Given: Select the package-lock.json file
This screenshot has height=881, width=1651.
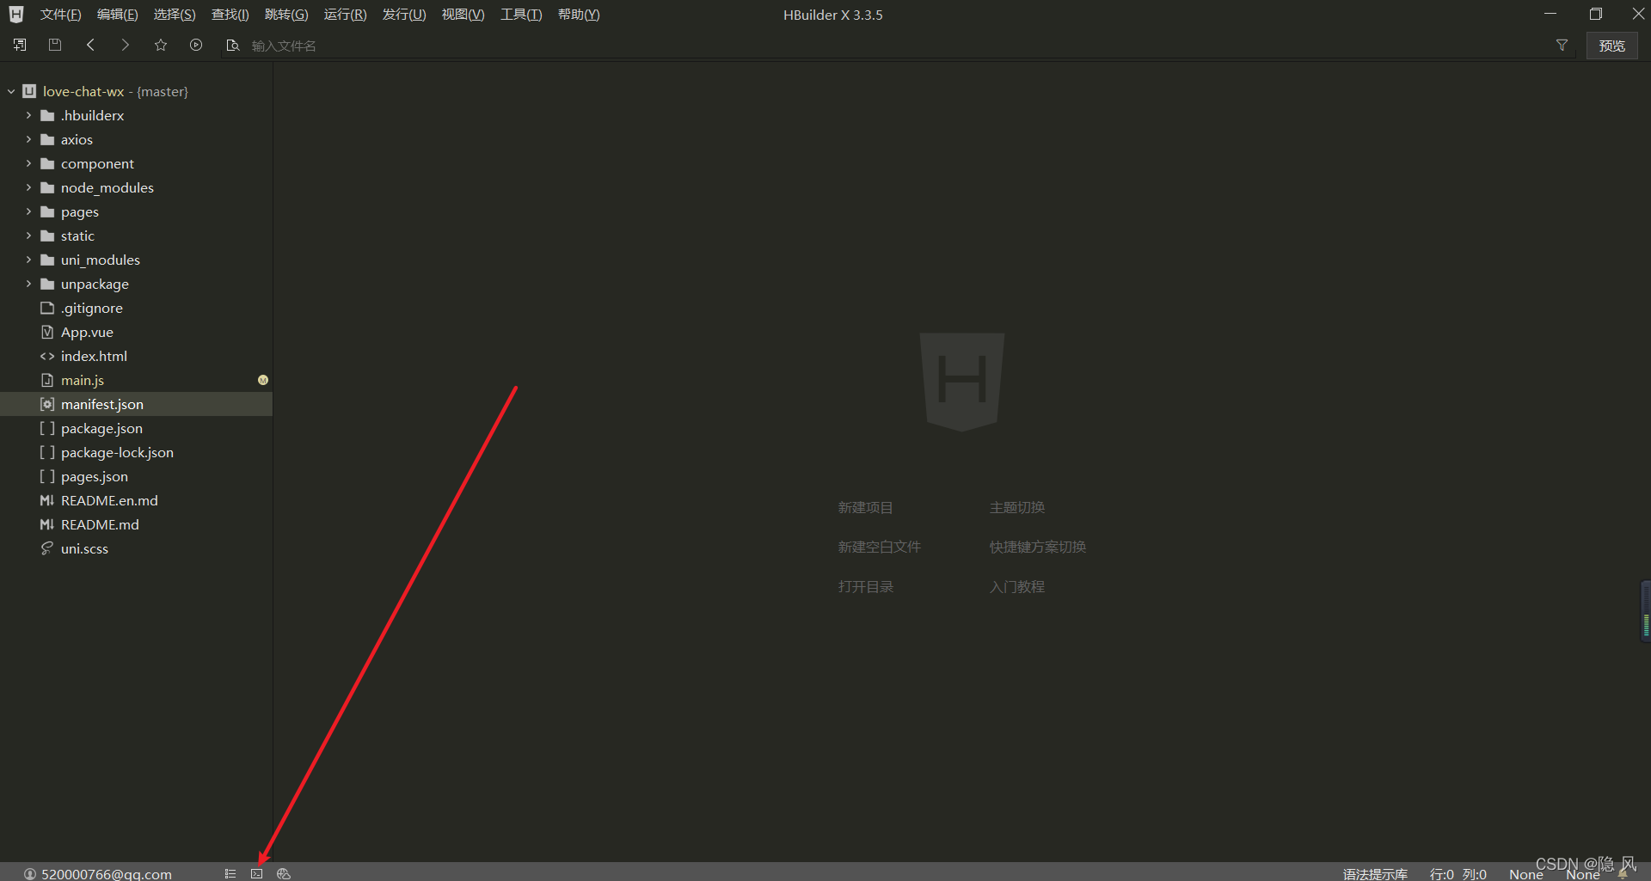Looking at the screenshot, I should (x=136, y=452).
